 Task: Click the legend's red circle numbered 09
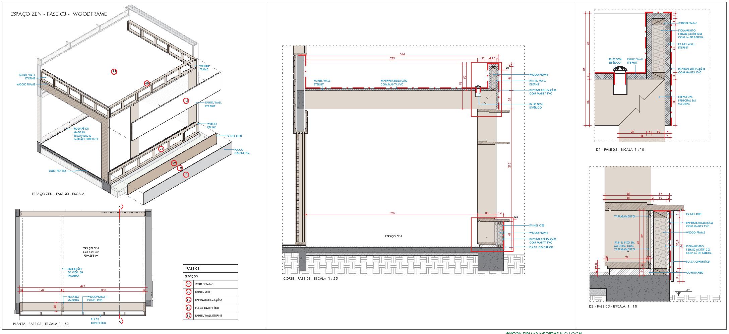188,292
